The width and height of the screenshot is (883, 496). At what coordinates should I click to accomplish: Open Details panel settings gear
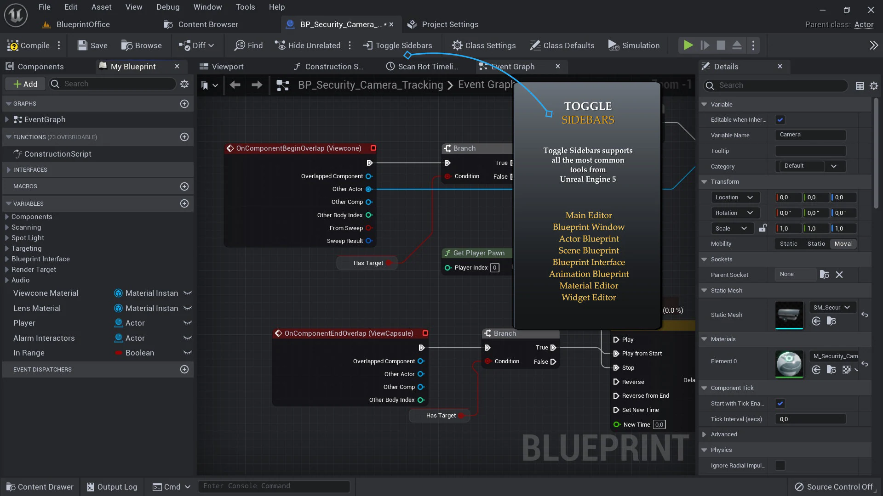[x=874, y=86]
